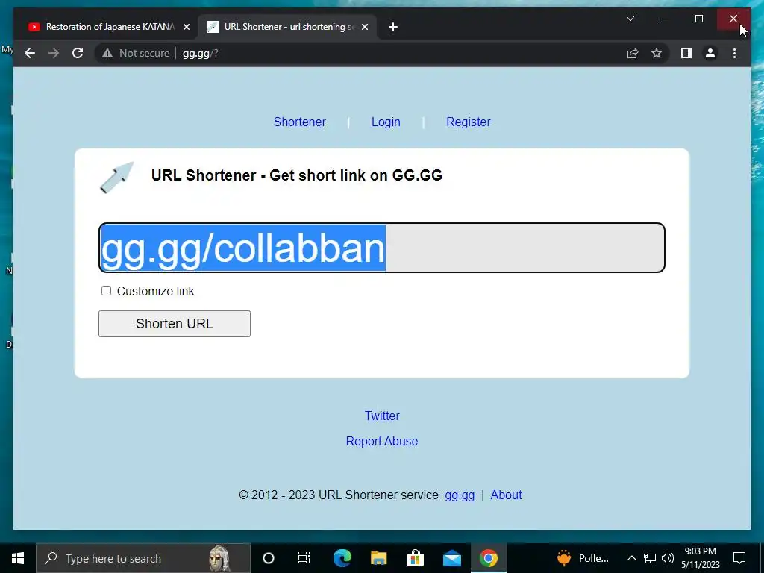This screenshot has width=764, height=573.
Task: Open the Pollen weather widget
Action: click(x=583, y=558)
